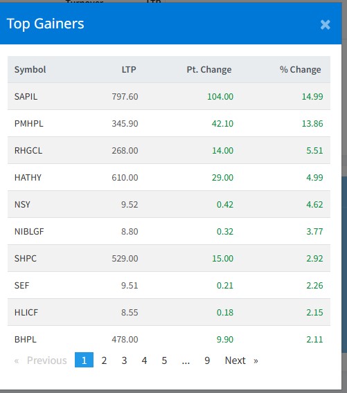Select the PMHPL symbol
Screen dimensions: 347x393
(29, 124)
